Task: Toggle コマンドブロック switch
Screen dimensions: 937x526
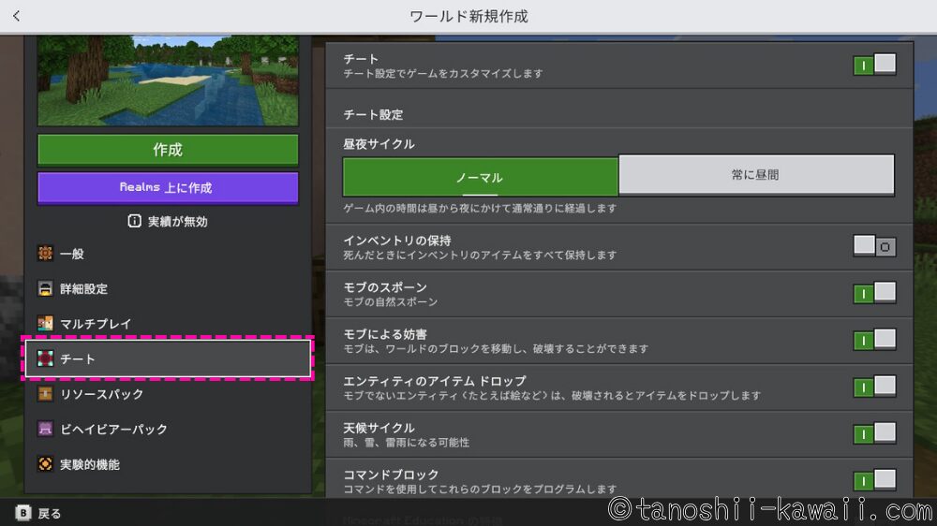Action: 874,480
